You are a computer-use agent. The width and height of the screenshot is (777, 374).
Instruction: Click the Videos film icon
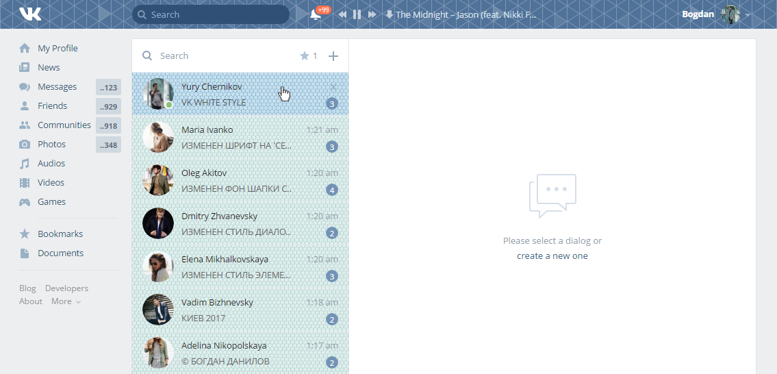(x=24, y=182)
